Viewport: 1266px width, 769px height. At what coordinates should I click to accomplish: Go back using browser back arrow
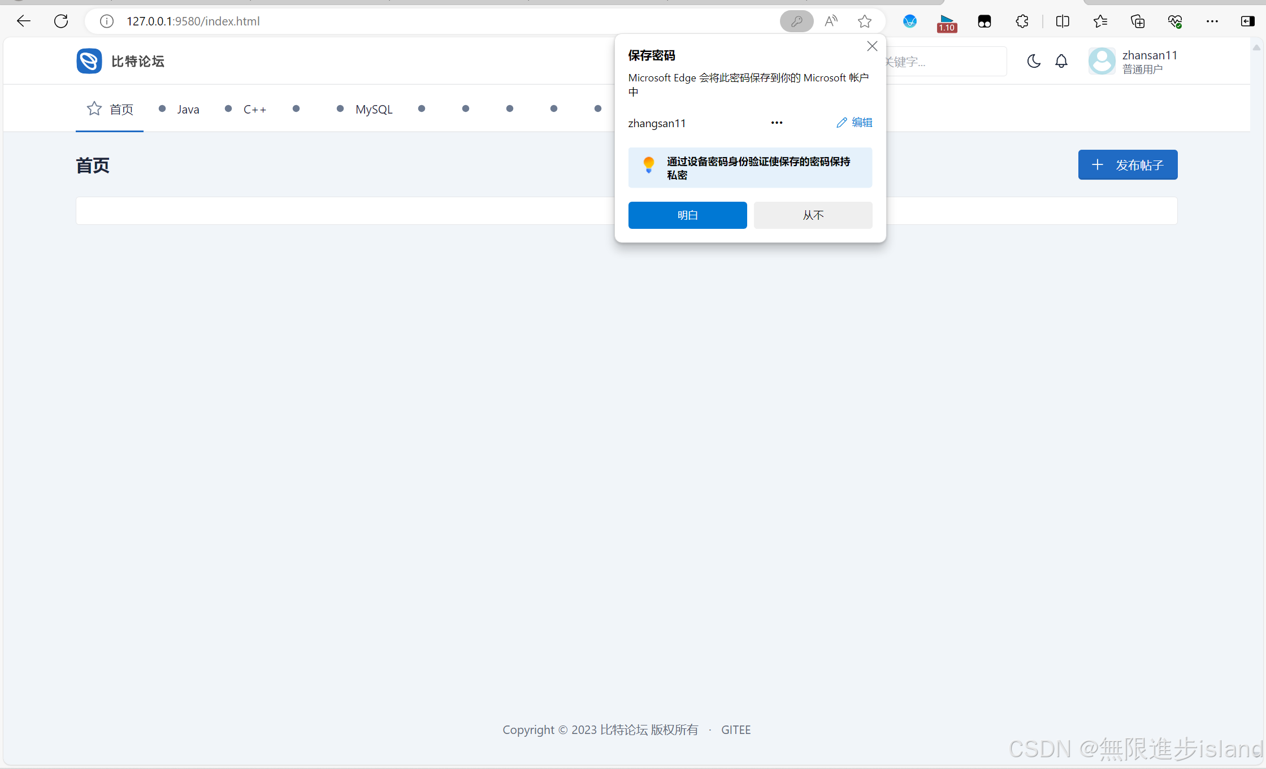coord(23,21)
